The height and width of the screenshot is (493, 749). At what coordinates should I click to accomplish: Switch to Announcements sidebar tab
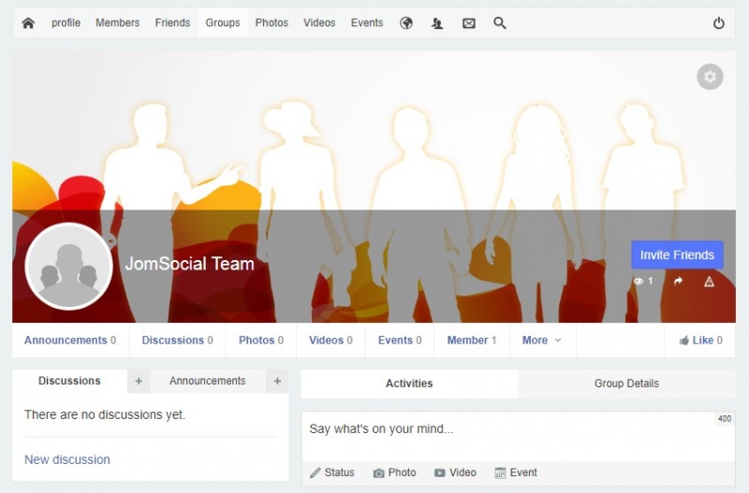pos(207,381)
